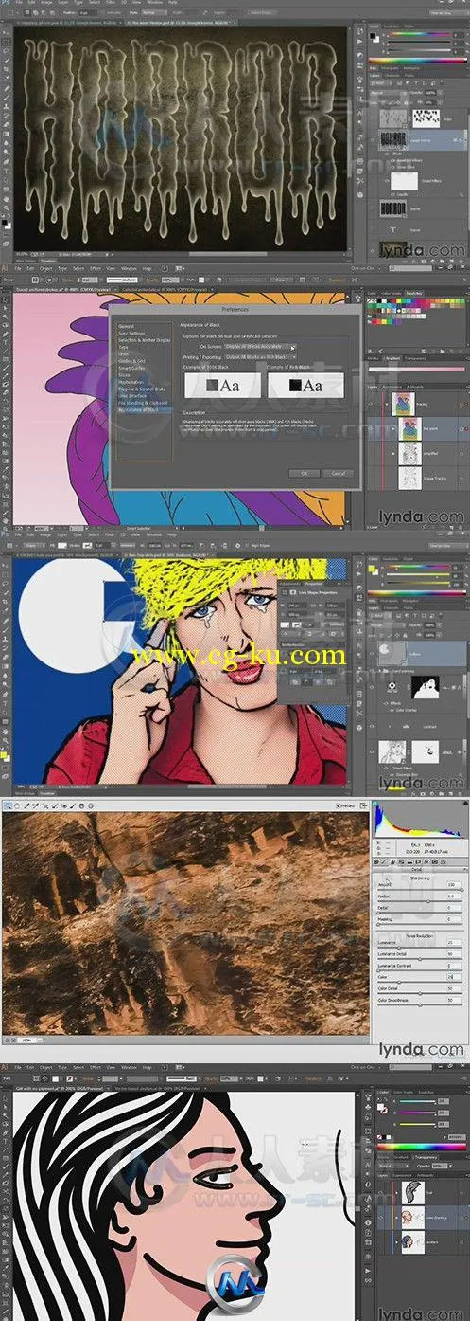Click Ai logo in Preferences Illustrator window
Screen dimensions: 470x1321
pos(4,269)
